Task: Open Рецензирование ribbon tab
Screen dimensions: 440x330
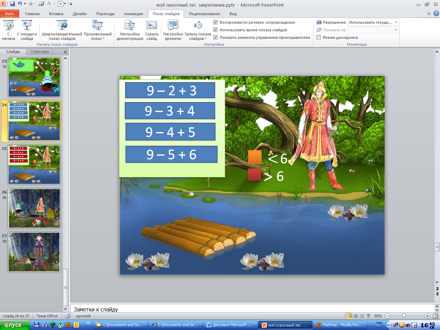Action: coord(204,14)
